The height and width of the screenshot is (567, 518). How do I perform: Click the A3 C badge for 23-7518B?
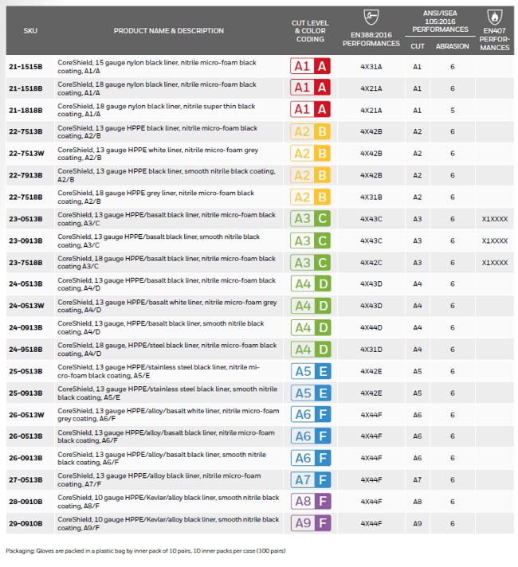[310, 263]
